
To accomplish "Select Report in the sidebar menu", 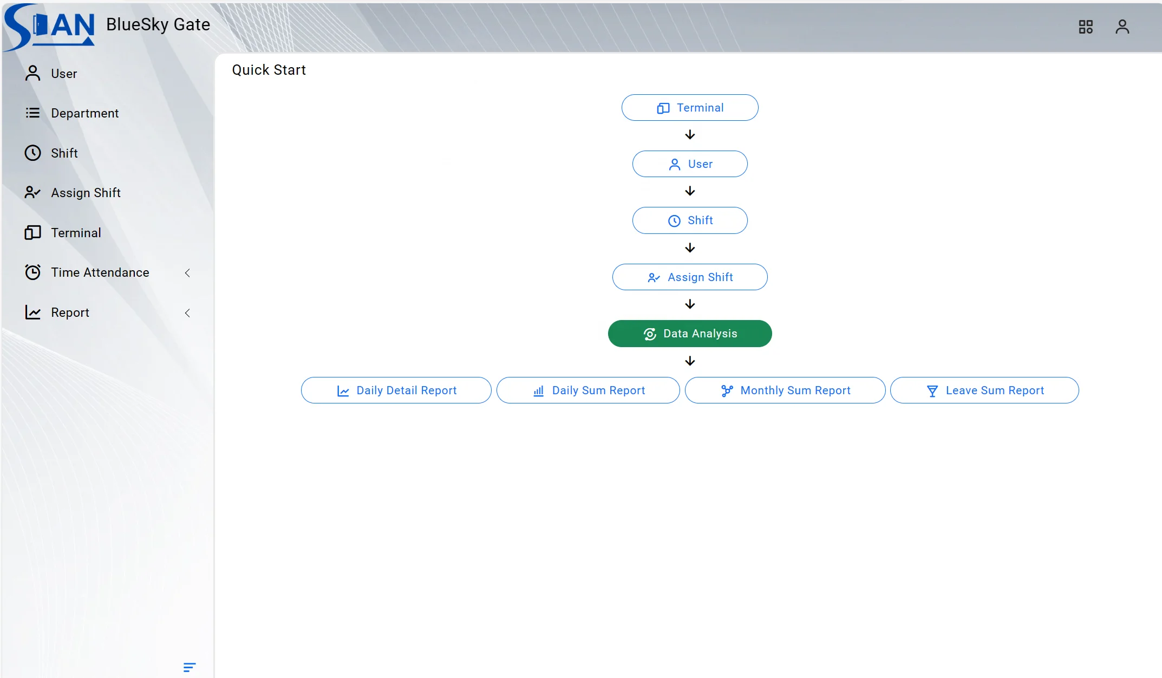I will click(69, 312).
